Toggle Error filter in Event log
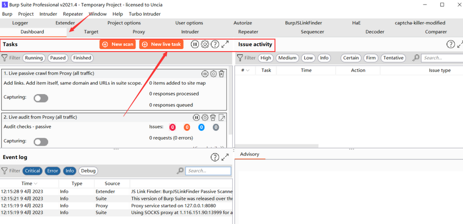463x224 pixels. pos(53,171)
